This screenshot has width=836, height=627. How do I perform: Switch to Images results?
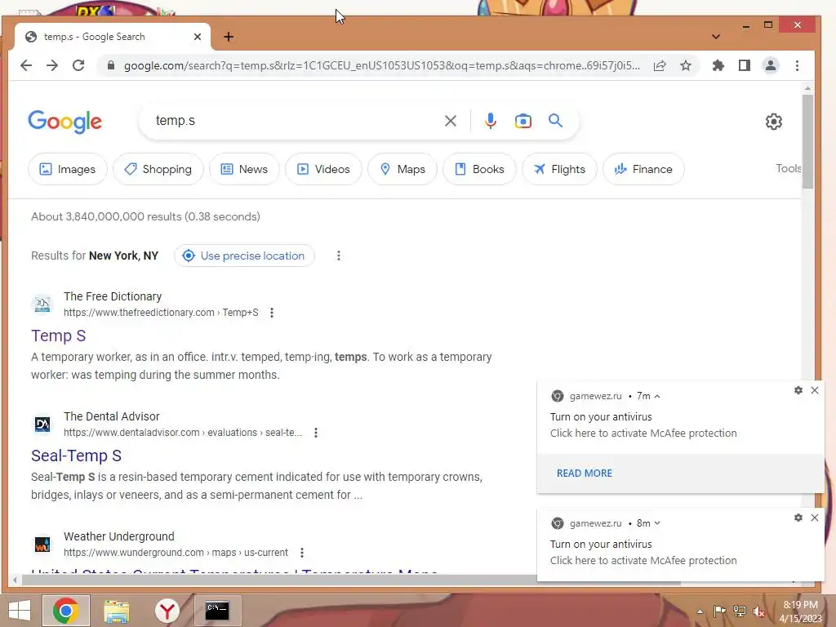coord(67,169)
